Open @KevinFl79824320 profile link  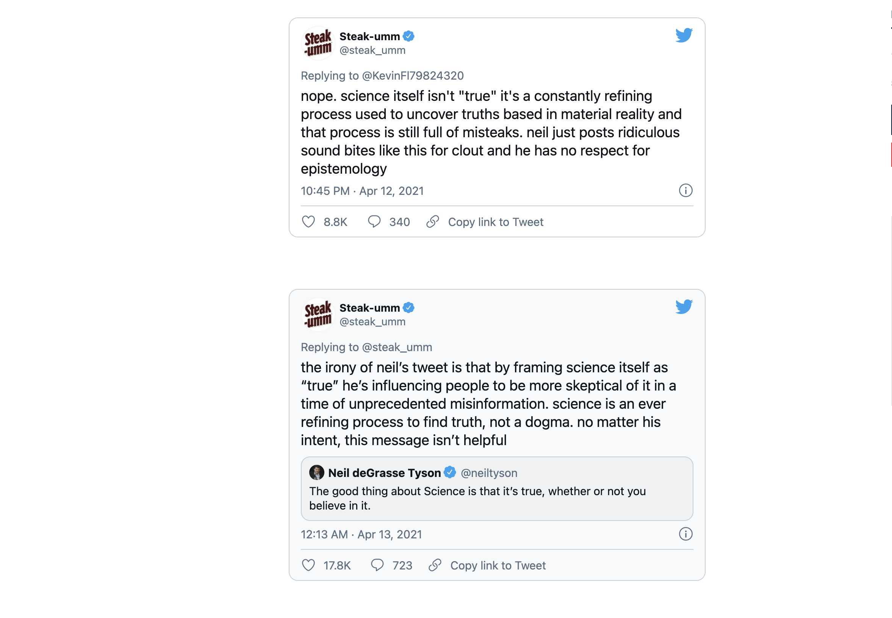(x=413, y=75)
